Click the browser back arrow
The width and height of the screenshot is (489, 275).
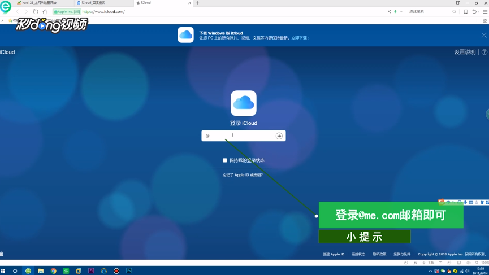point(18,11)
